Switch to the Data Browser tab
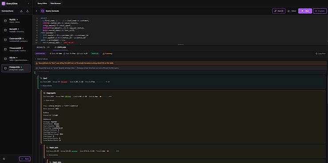This screenshot has width=328, height=163. pyautogui.click(x=56, y=4)
